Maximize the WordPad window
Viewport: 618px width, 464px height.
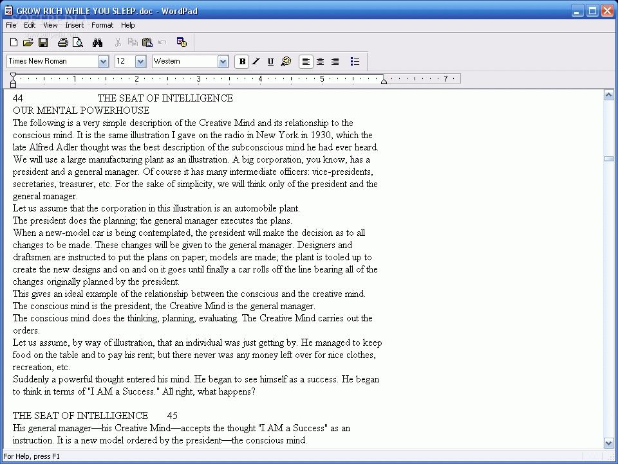click(x=592, y=11)
